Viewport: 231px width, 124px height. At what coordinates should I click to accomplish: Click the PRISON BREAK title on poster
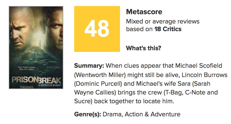[36, 80]
